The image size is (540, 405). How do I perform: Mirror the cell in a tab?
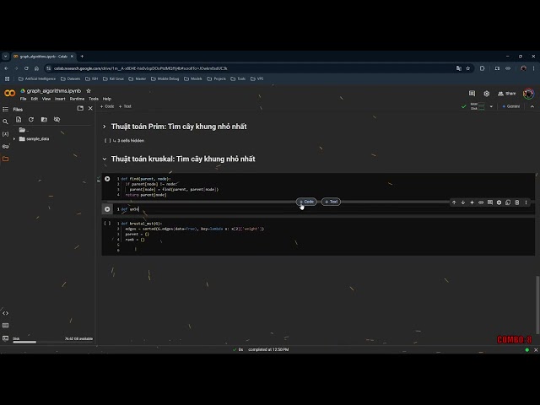click(x=508, y=202)
